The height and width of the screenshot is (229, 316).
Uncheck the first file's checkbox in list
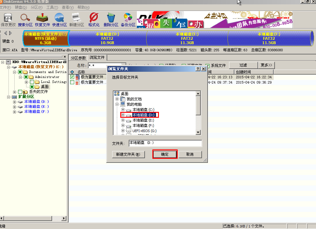coord(72,77)
